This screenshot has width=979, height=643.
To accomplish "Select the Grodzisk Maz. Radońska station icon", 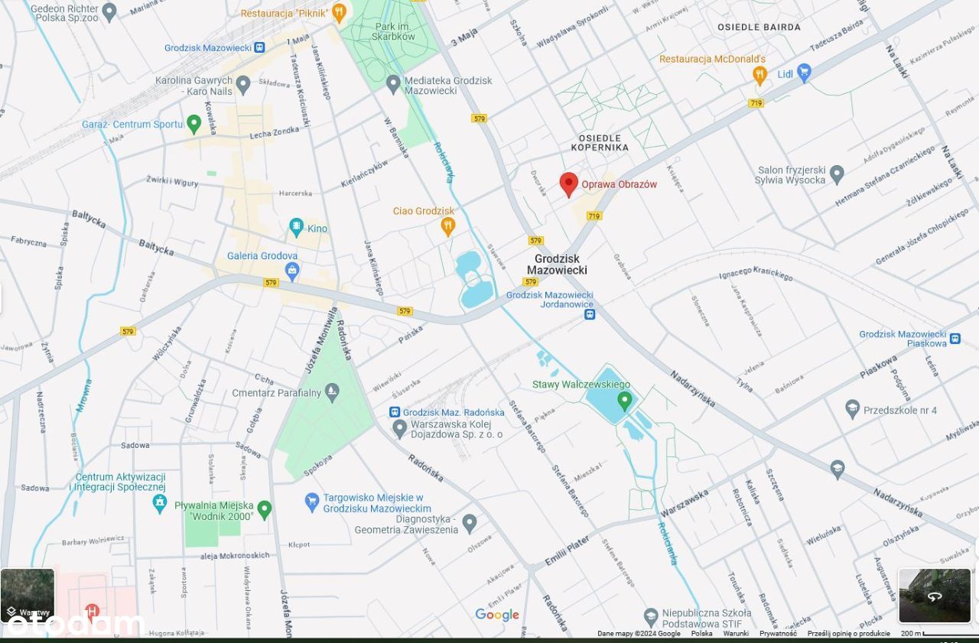I will pyautogui.click(x=395, y=412).
